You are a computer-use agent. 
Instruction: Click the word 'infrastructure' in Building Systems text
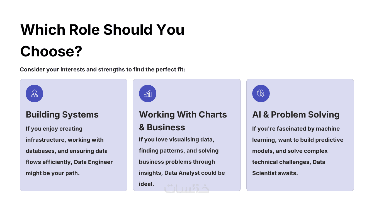pyautogui.click(x=45, y=140)
